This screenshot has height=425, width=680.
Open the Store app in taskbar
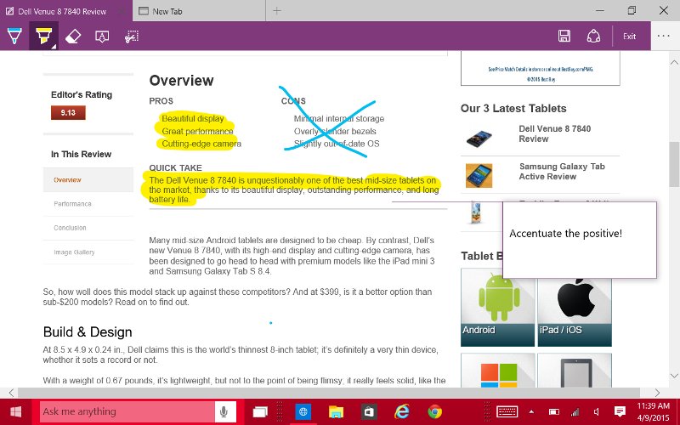[369, 412]
